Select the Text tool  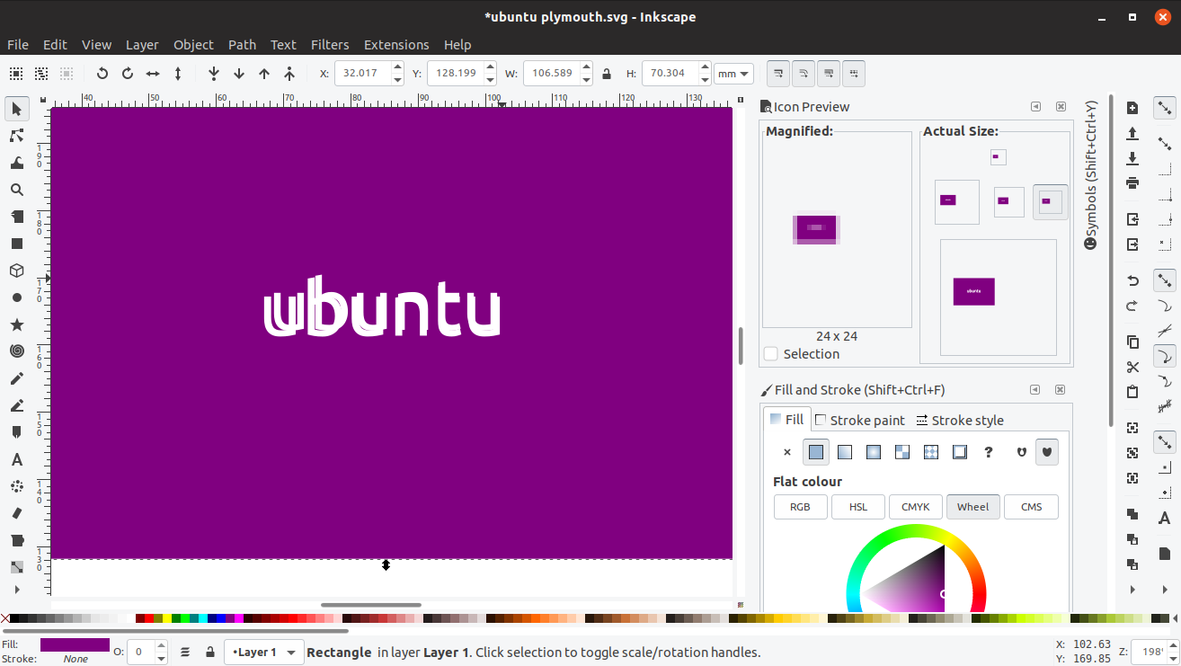16,459
